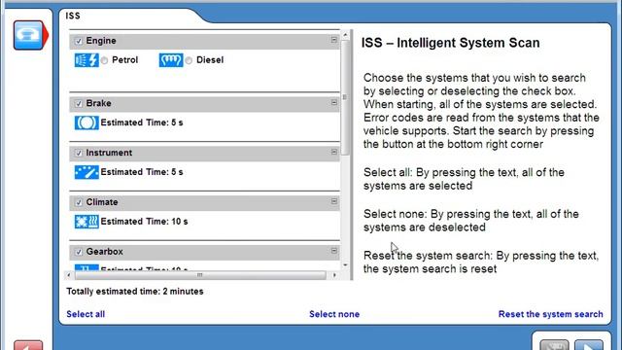The width and height of the screenshot is (622, 350).
Task: Click the Brake system icon
Action: 86,122
